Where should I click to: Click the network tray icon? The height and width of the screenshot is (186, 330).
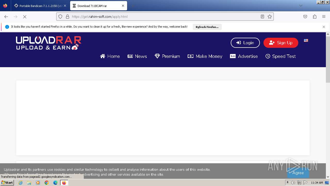(299, 183)
